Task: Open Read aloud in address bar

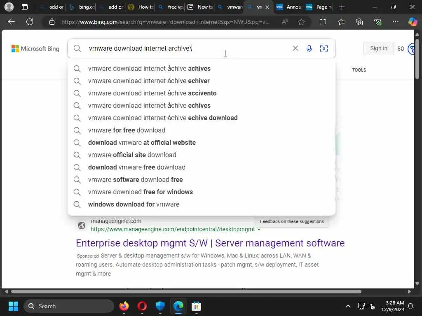Action: pos(285,22)
